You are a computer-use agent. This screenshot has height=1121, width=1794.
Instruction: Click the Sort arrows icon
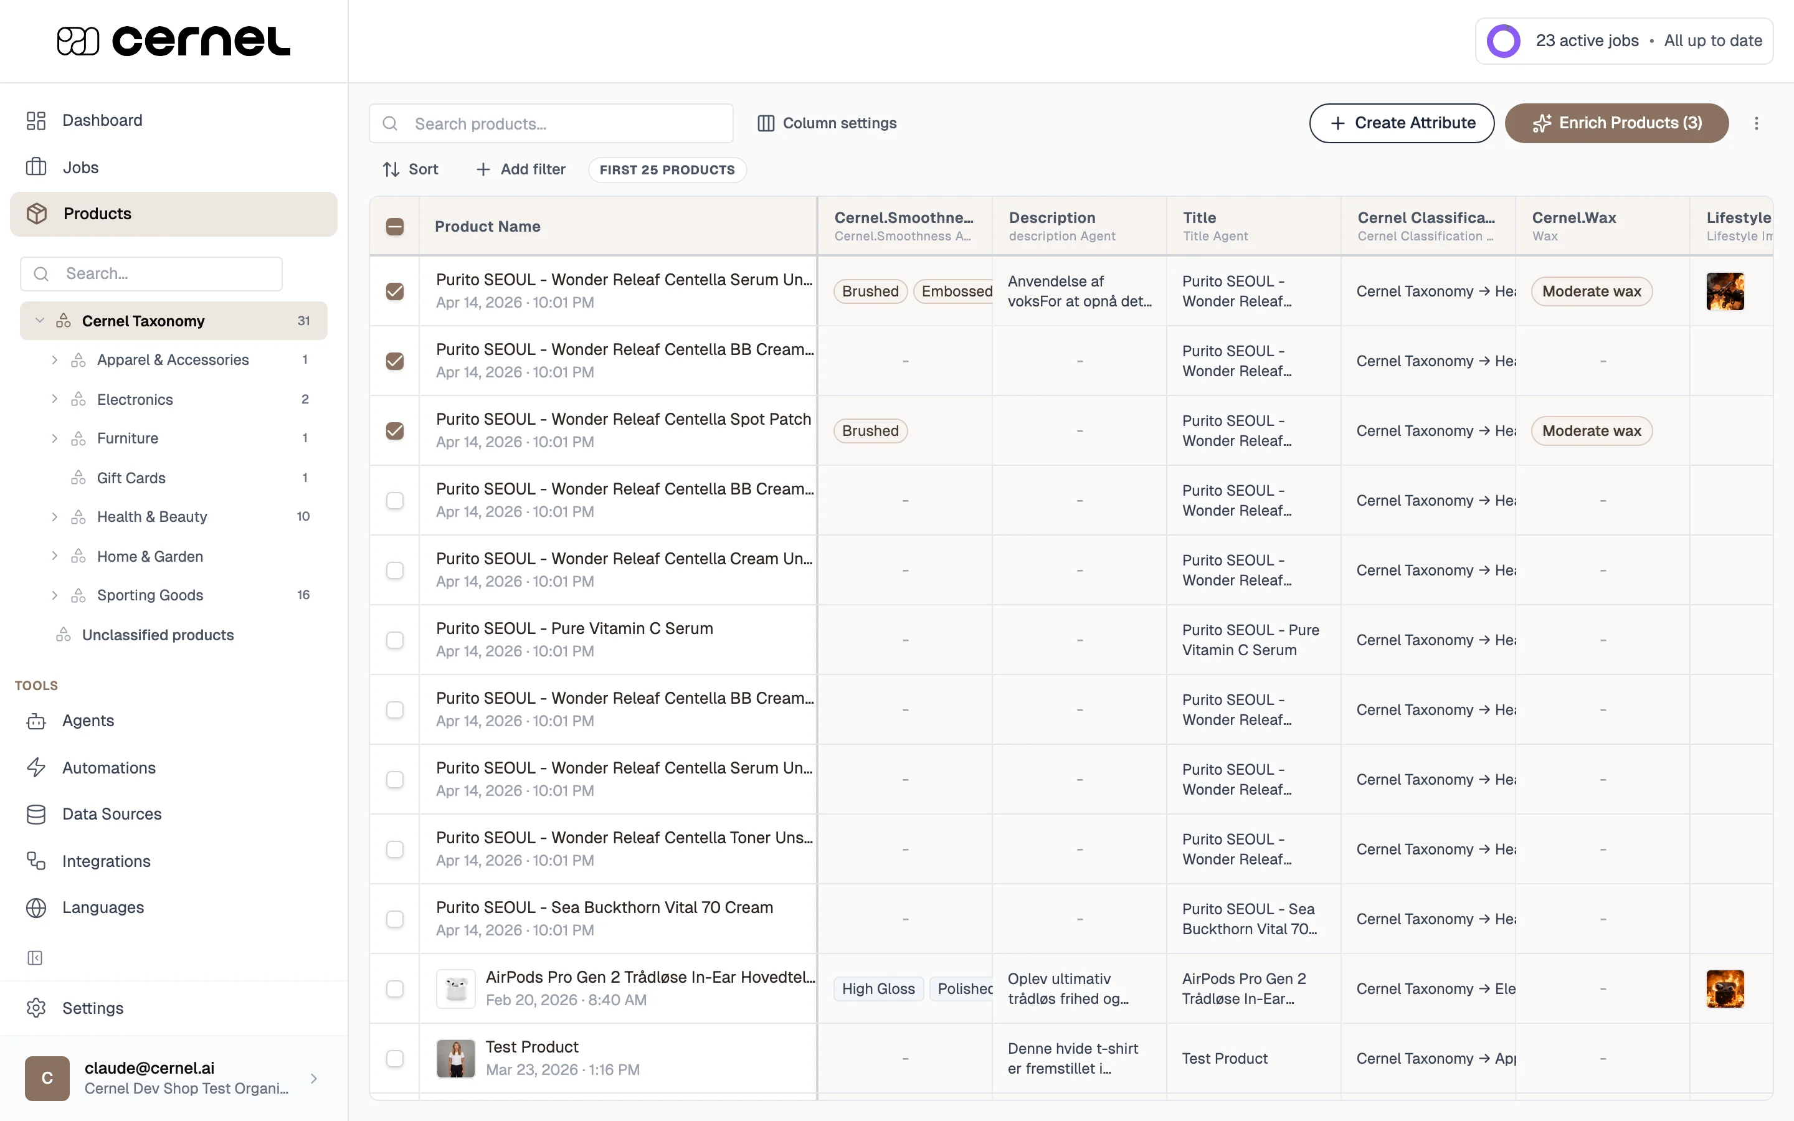391,170
